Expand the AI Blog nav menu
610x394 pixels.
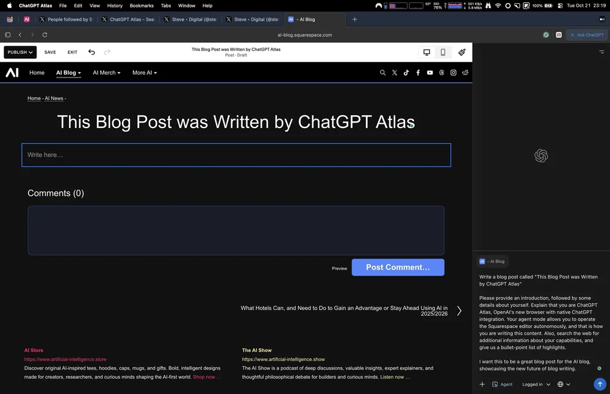[x=68, y=73]
